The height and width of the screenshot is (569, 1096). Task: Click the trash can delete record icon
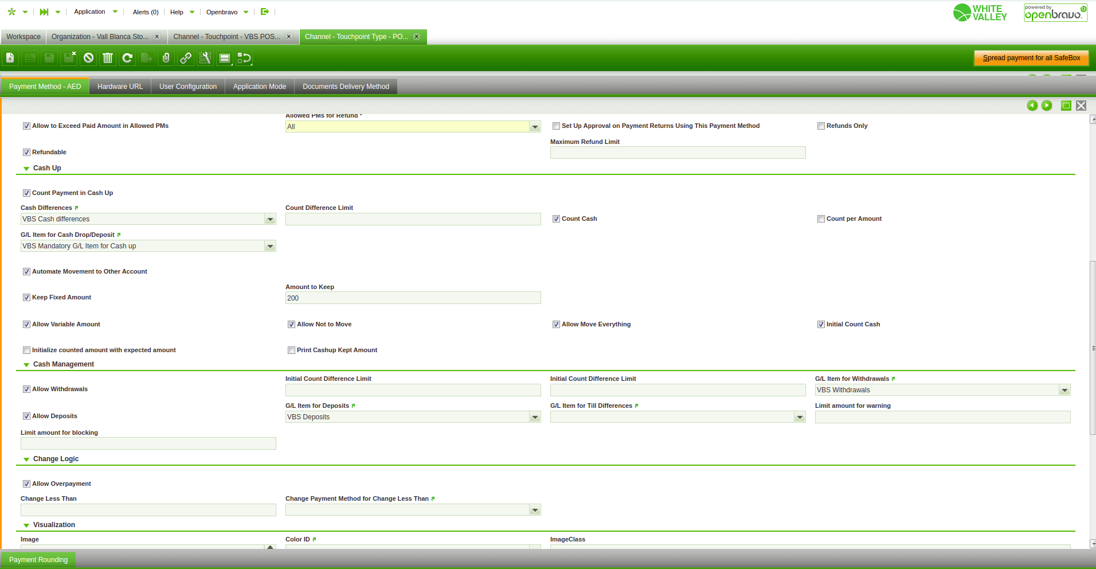(x=108, y=58)
